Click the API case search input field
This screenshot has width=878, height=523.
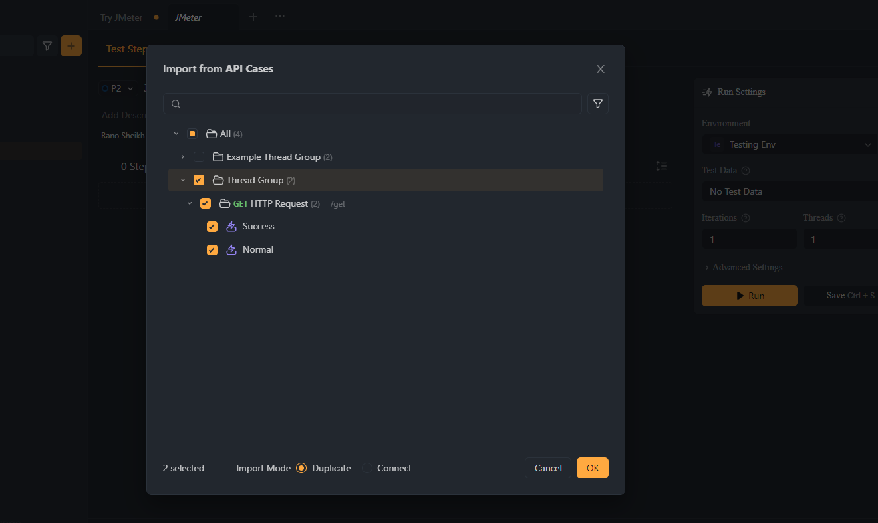tap(372, 104)
